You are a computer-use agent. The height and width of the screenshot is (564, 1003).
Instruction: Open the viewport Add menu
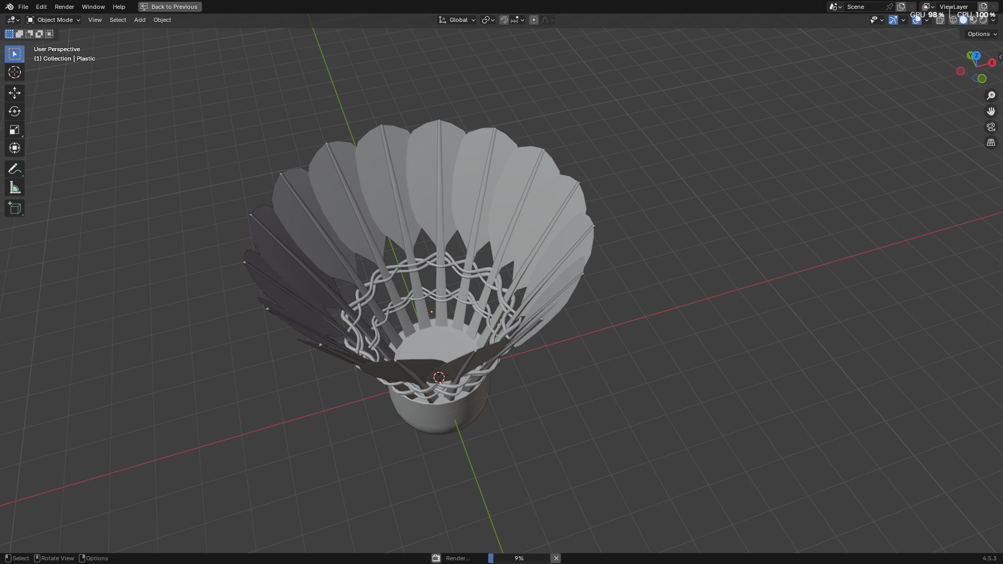(x=140, y=20)
